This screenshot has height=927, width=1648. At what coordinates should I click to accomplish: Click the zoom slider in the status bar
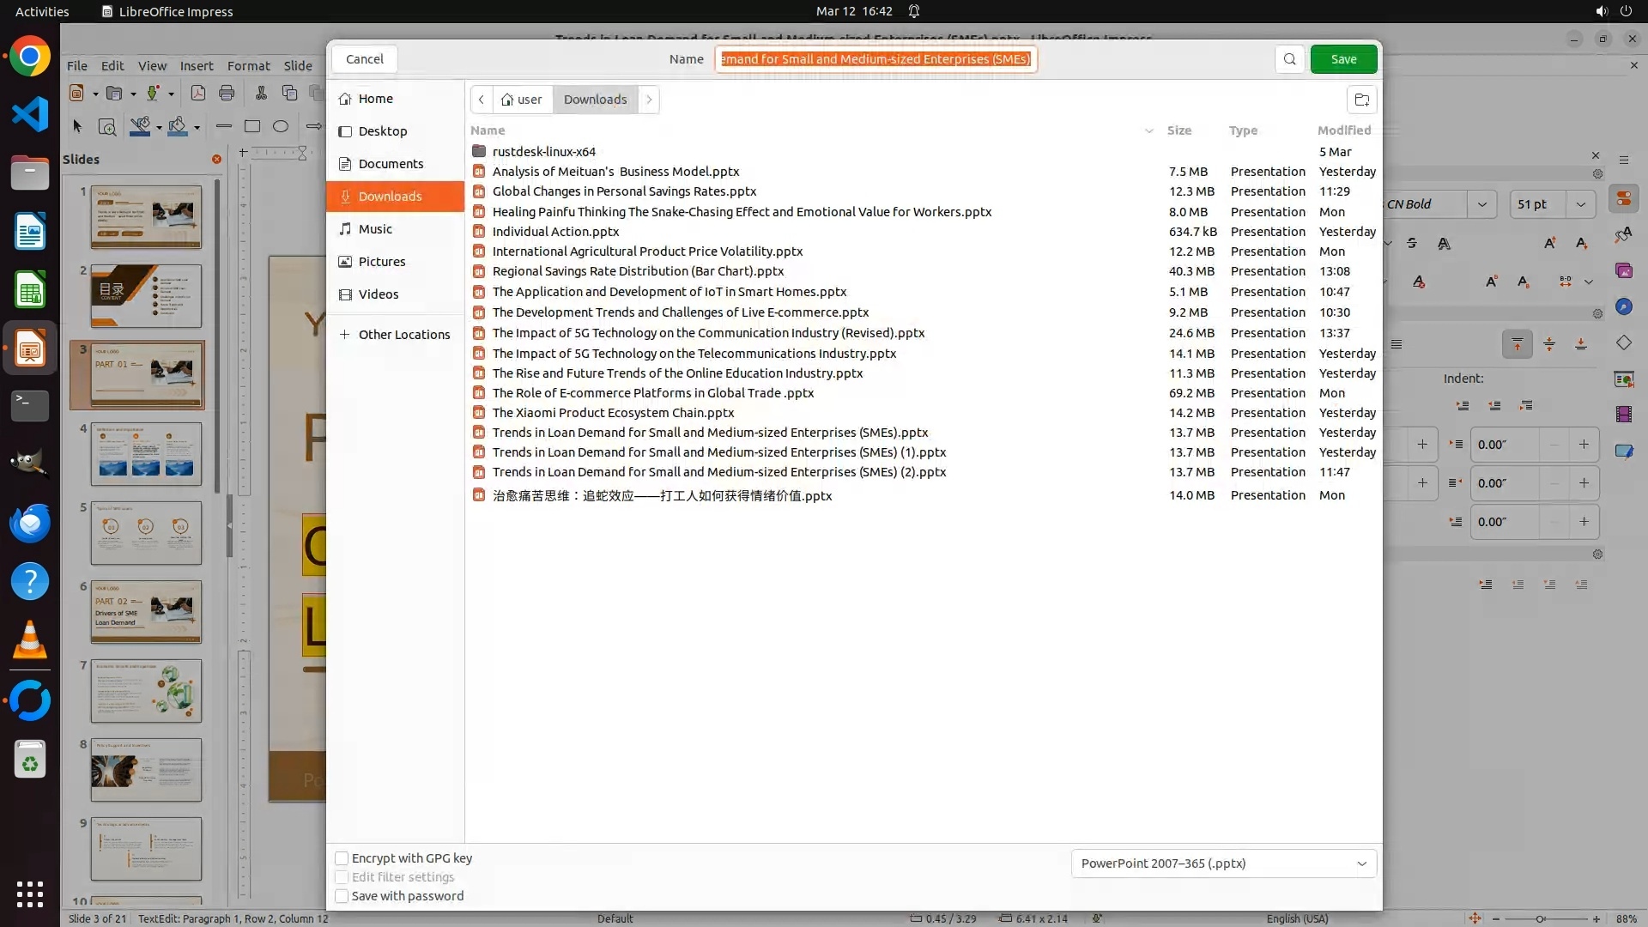(x=1541, y=918)
